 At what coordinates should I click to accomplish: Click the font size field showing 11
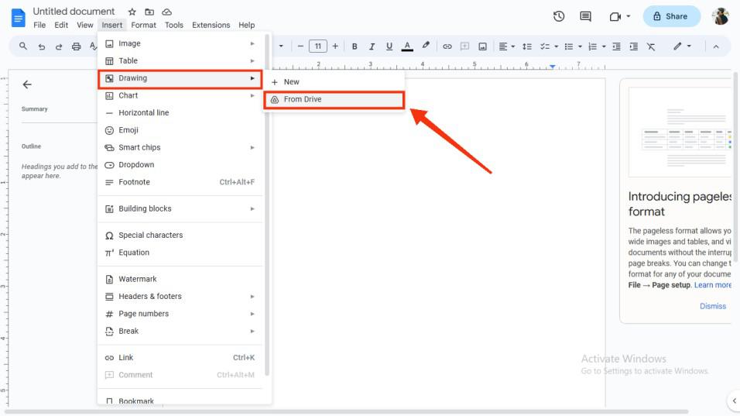pyautogui.click(x=317, y=46)
